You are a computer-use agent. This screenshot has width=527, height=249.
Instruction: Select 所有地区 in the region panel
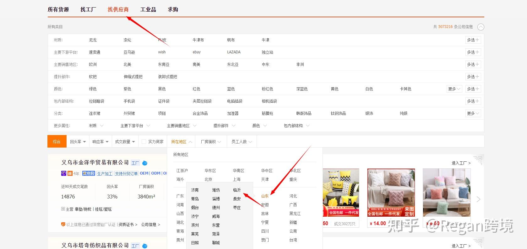181,154
